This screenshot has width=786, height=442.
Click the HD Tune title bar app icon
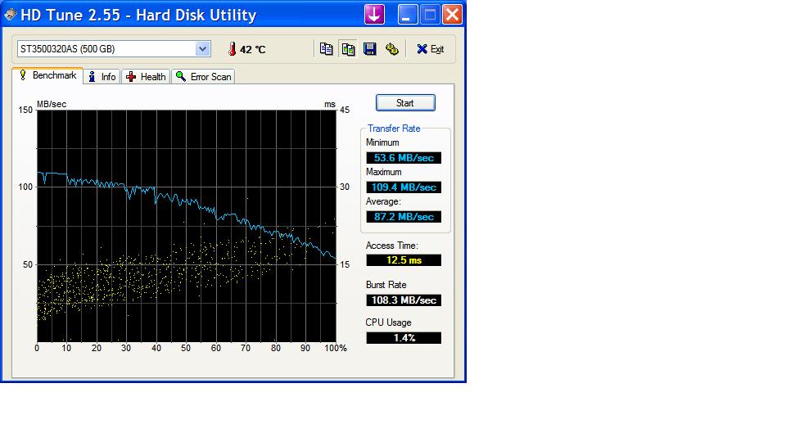(x=10, y=15)
